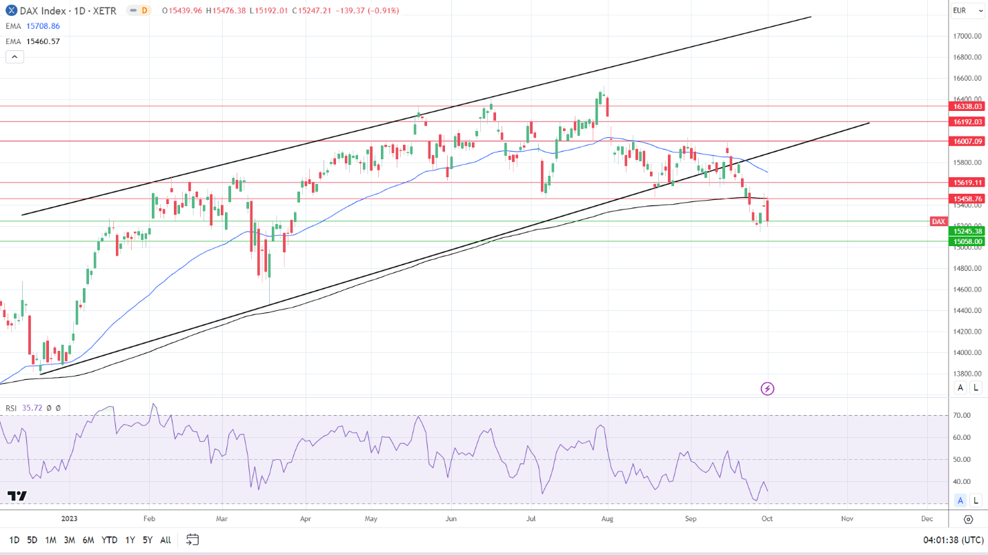Toggle log scale L on price pane
988x555 pixels.
point(976,387)
